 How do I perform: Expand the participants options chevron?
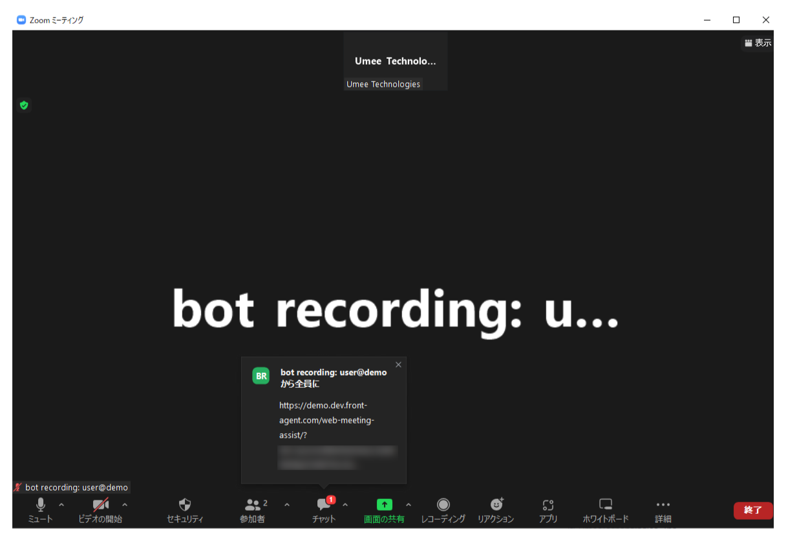click(x=287, y=505)
